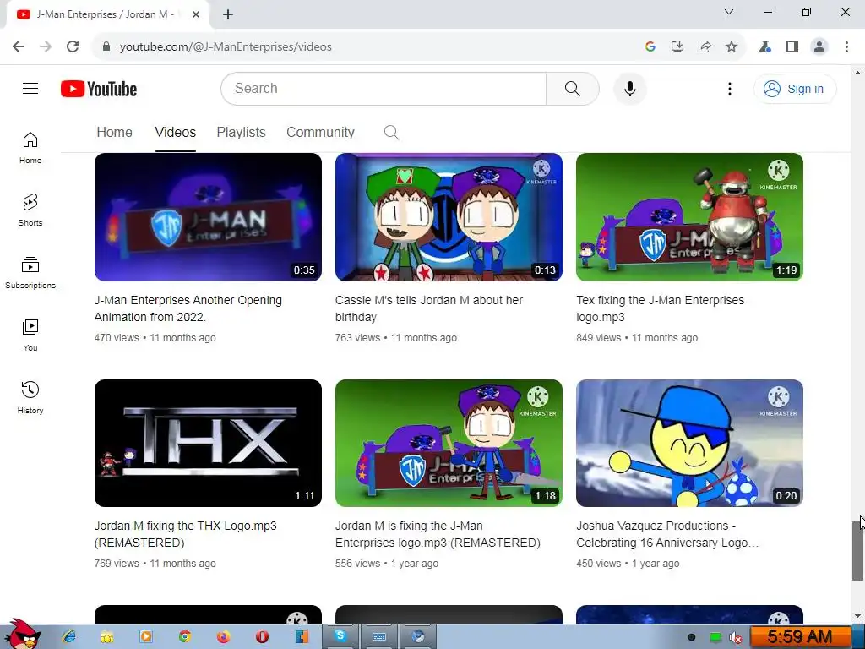This screenshot has height=649, width=865.
Task: Open Chrome labs flask icon
Action: click(765, 46)
